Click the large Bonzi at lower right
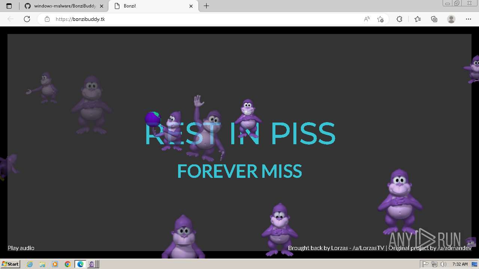 [x=400, y=201]
